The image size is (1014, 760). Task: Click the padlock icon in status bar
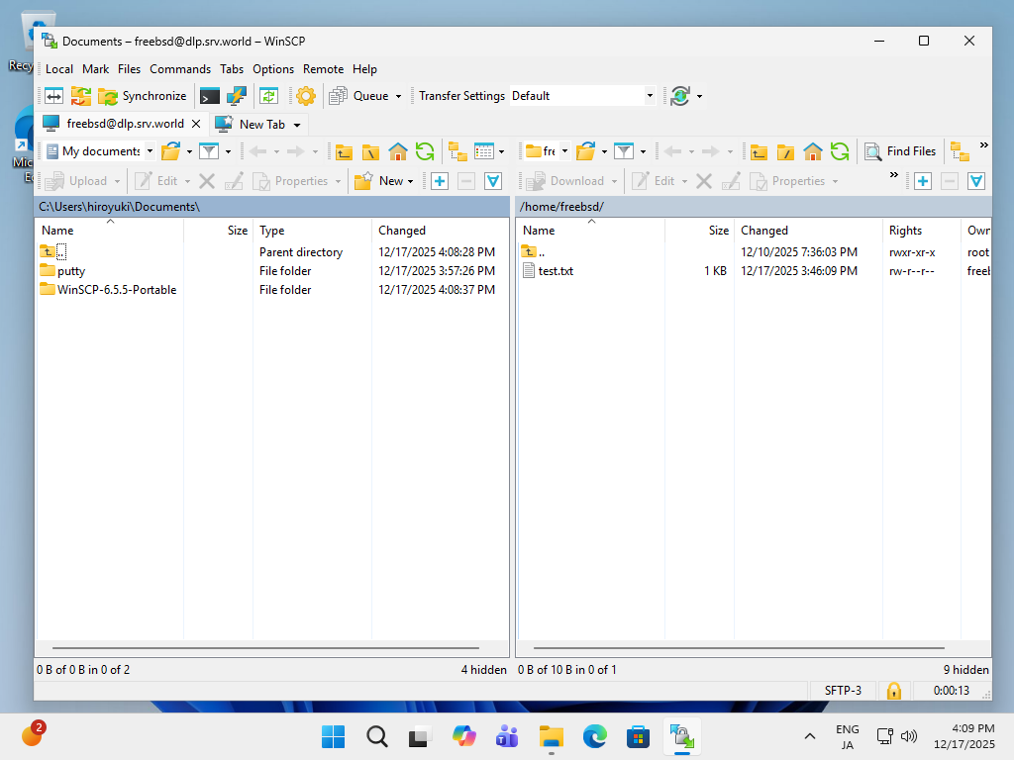[893, 690]
